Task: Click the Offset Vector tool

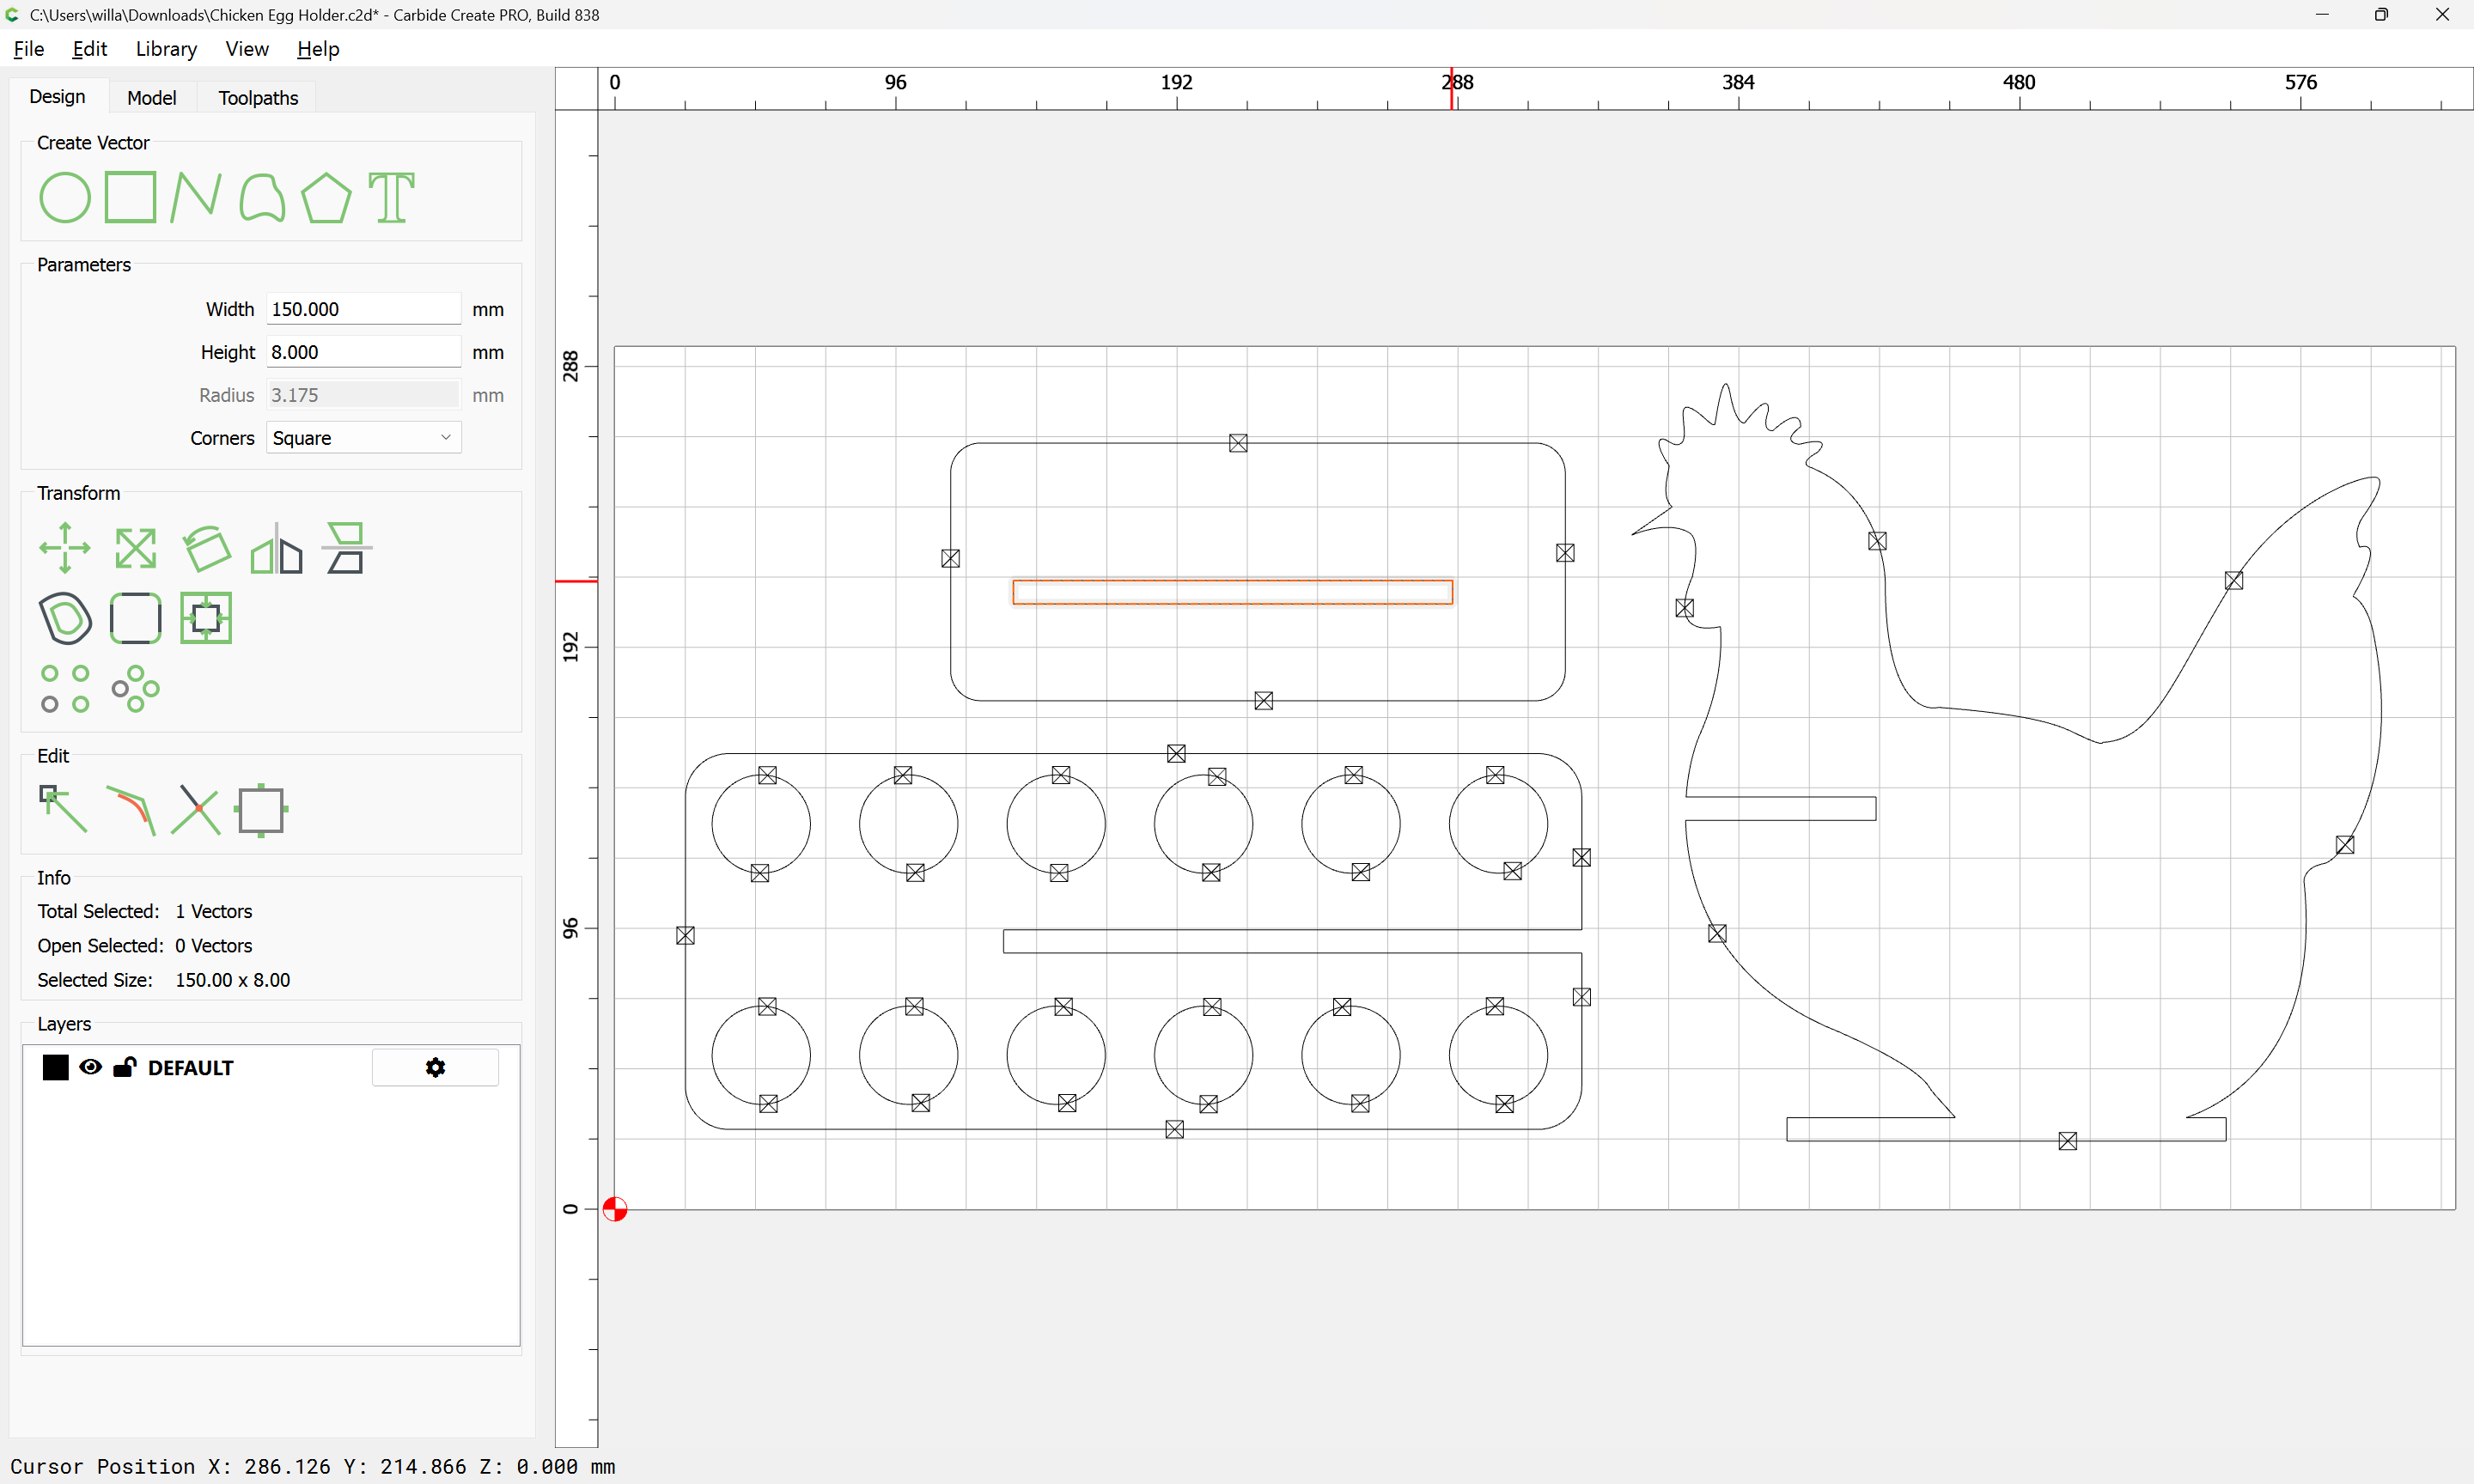Action: point(65,618)
